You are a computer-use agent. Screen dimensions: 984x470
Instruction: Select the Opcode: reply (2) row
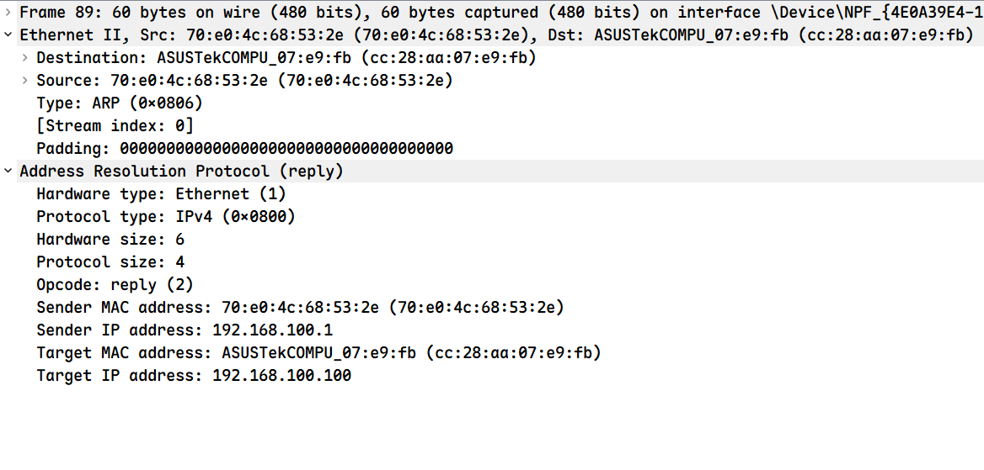115,284
